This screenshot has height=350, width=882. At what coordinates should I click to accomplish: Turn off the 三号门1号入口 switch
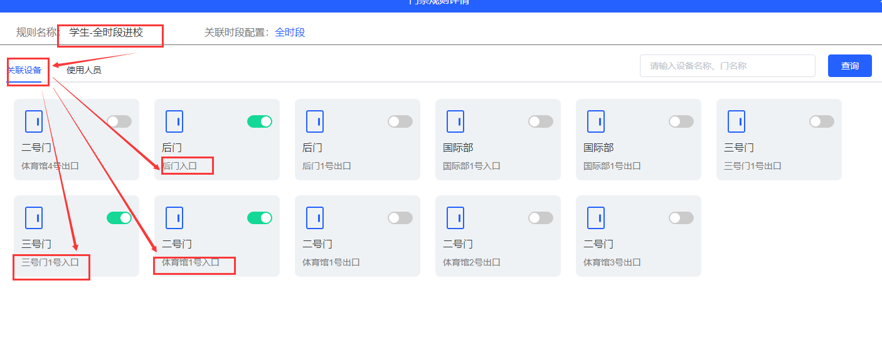pos(119,218)
